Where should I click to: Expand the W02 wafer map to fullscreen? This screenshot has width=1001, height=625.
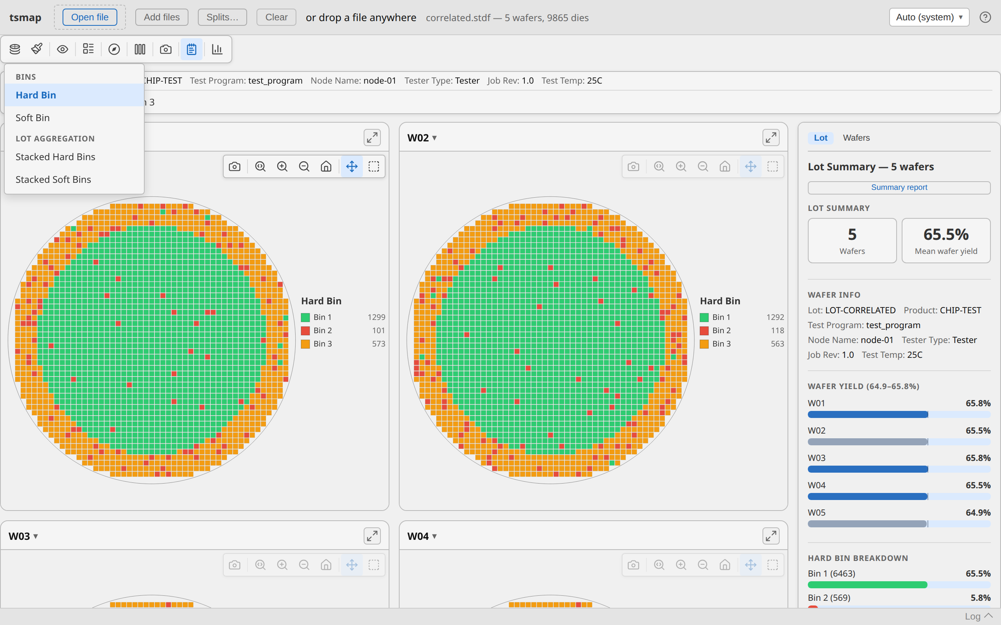771,137
